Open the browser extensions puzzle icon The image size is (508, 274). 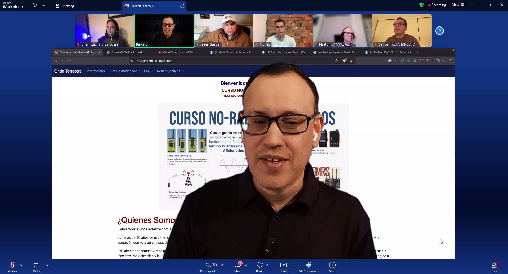coord(422,61)
